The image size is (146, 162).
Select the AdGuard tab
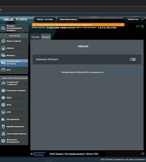tap(46, 37)
